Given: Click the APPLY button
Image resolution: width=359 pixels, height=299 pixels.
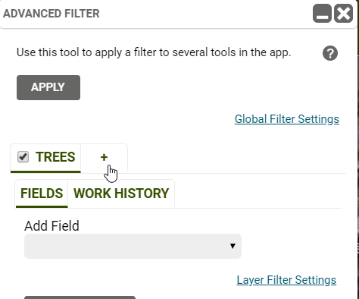Looking at the screenshot, I should pos(48,87).
